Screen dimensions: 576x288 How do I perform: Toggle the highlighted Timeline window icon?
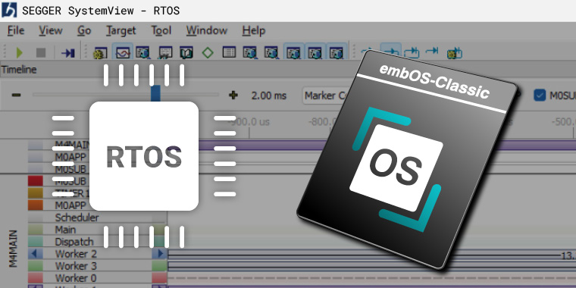(123, 52)
